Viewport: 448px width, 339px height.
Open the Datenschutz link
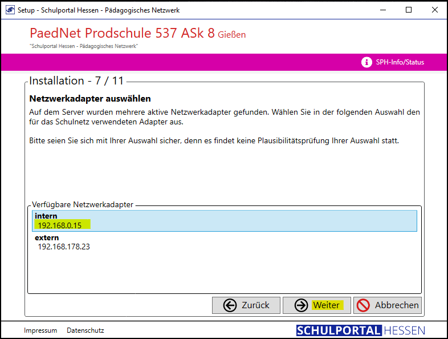85,330
